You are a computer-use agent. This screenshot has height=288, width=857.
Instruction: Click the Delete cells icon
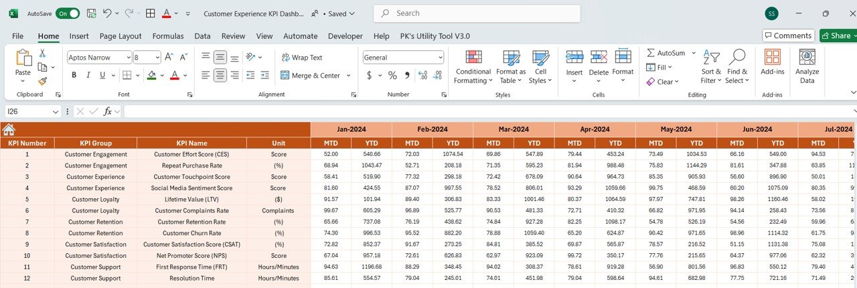coord(599,58)
